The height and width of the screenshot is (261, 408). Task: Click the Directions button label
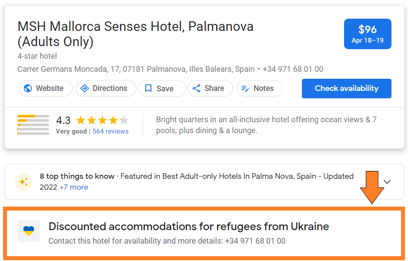[110, 88]
